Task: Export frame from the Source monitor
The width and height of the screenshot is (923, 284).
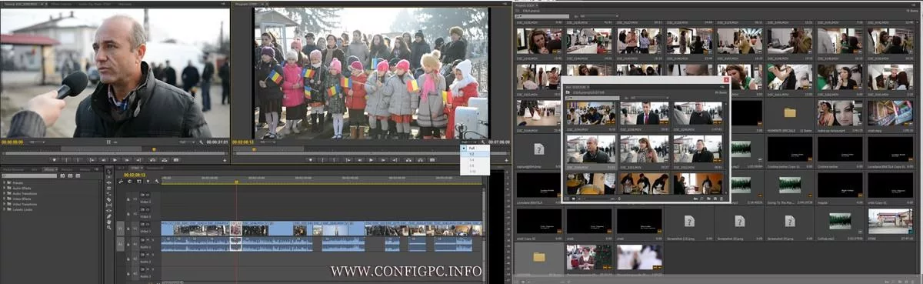Action: 176,160
